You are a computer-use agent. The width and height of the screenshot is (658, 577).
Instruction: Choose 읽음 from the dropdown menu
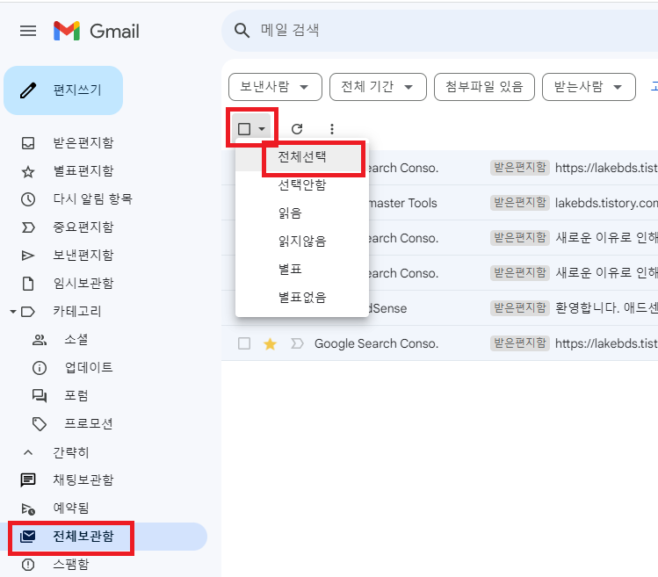302,213
